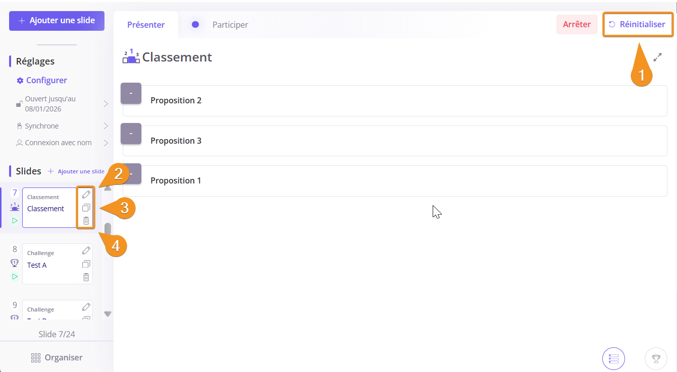Delete the Test A slide via trash icon
The width and height of the screenshot is (677, 372).
86,277
